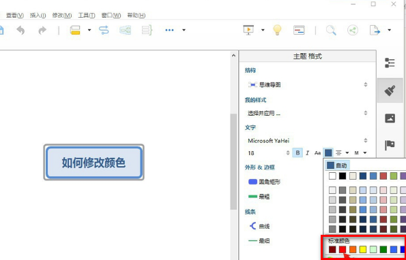Toggle Bold formatting button

pyautogui.click(x=298, y=153)
